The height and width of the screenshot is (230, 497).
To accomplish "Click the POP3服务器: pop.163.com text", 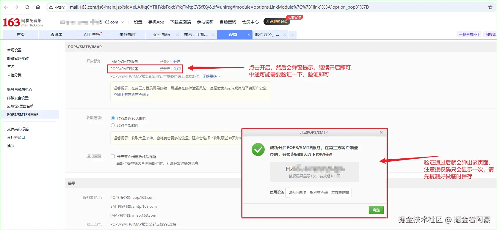I will pos(132,198).
